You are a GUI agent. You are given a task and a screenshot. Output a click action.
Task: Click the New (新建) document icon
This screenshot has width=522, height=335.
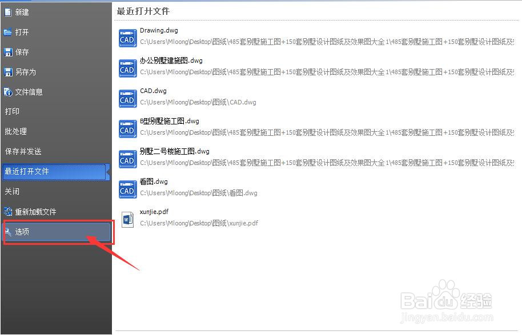click(7, 13)
